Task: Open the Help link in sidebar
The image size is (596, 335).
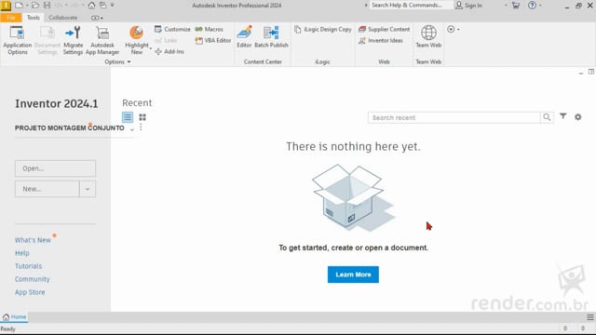Action: pos(22,253)
